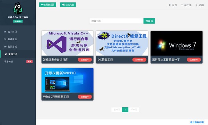The height and width of the screenshot is (125, 208).
Task: Click the ant mascot avatar logo
Action: click(x=18, y=8)
